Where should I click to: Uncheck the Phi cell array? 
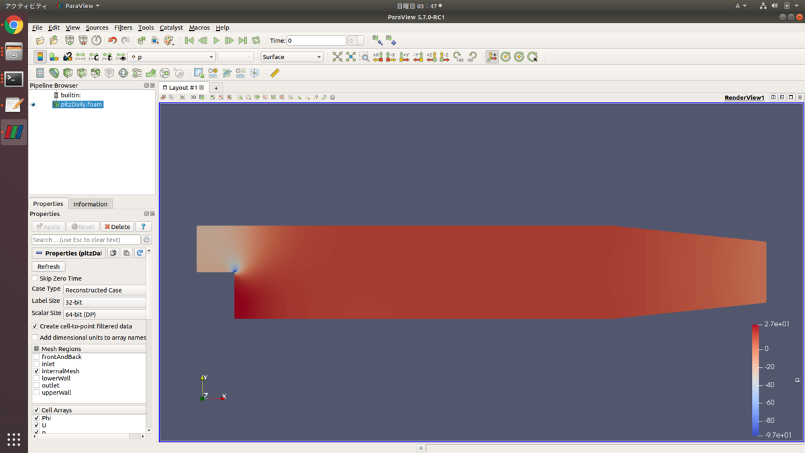point(37,418)
